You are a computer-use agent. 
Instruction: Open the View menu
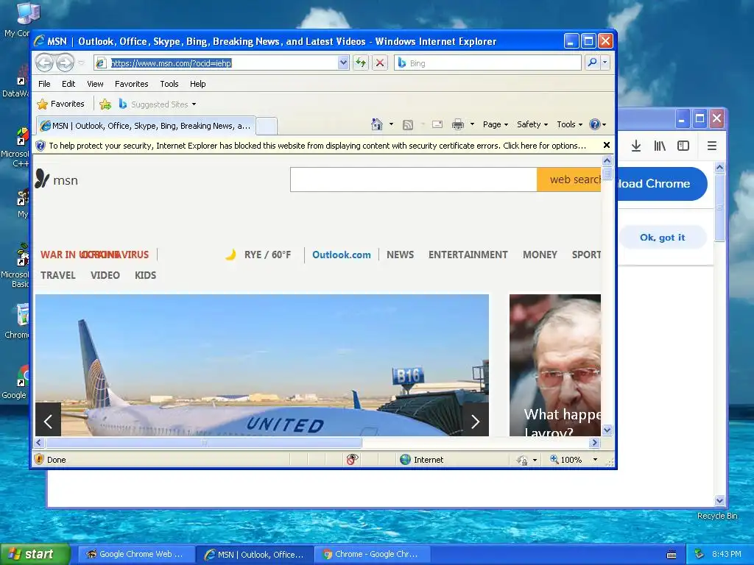click(95, 84)
